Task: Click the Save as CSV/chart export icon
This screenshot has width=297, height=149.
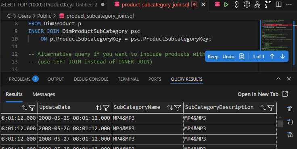Action: (x=290, y=109)
